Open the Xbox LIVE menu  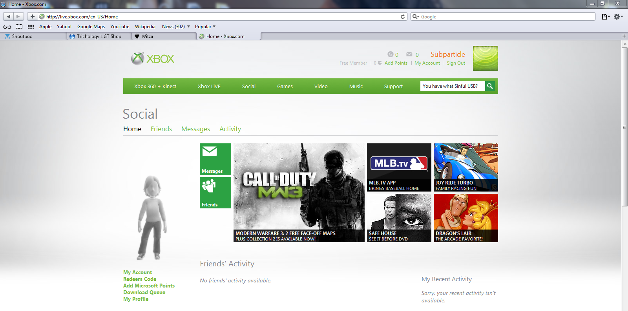pos(209,86)
